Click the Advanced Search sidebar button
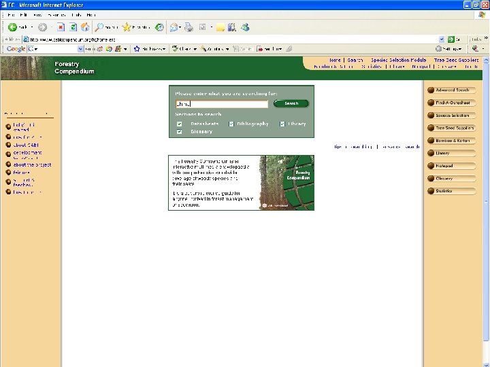The width and height of the screenshot is (490, 367). coord(452,90)
